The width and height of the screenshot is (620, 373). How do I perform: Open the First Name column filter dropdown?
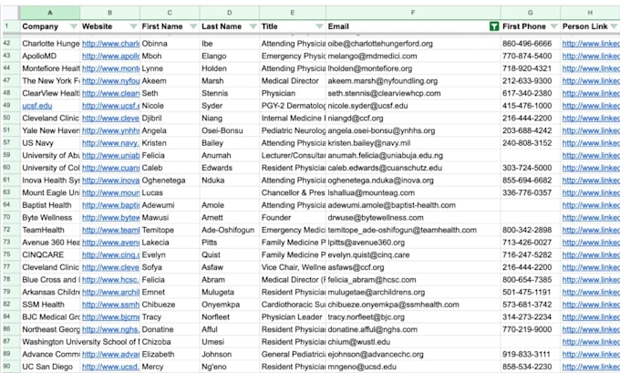193,26
